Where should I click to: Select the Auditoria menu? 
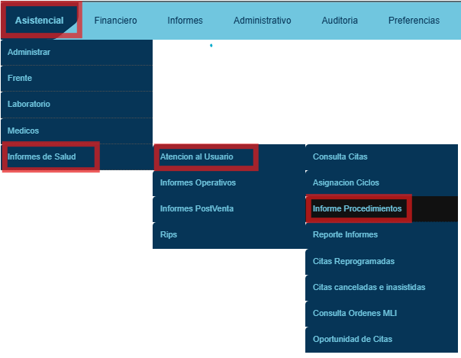(340, 21)
